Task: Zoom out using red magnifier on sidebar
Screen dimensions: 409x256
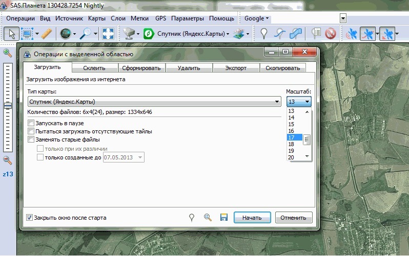Action: click(7, 160)
